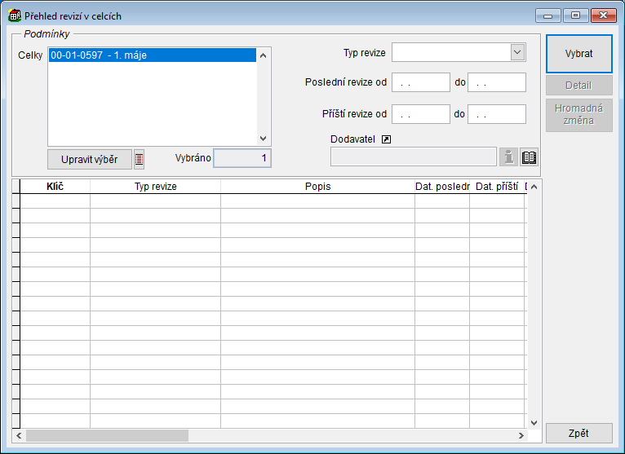Image resolution: width=625 pixels, height=454 pixels.
Task: Click the Upravit výběr button
Action: [89, 159]
